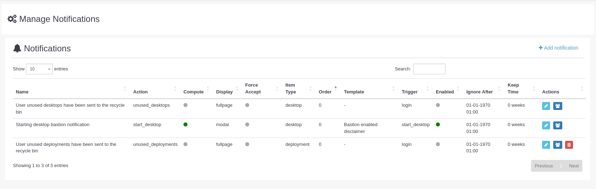Open the Show entries dropdown
This screenshot has height=189, width=596.
(39, 69)
